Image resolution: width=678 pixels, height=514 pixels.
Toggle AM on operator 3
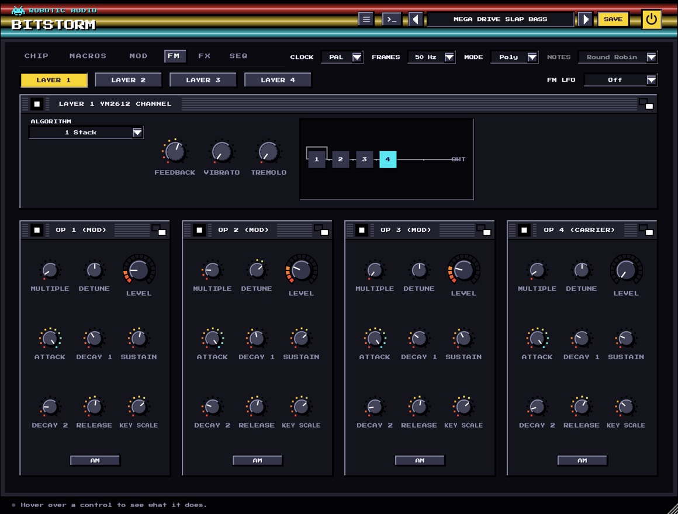[420, 460]
